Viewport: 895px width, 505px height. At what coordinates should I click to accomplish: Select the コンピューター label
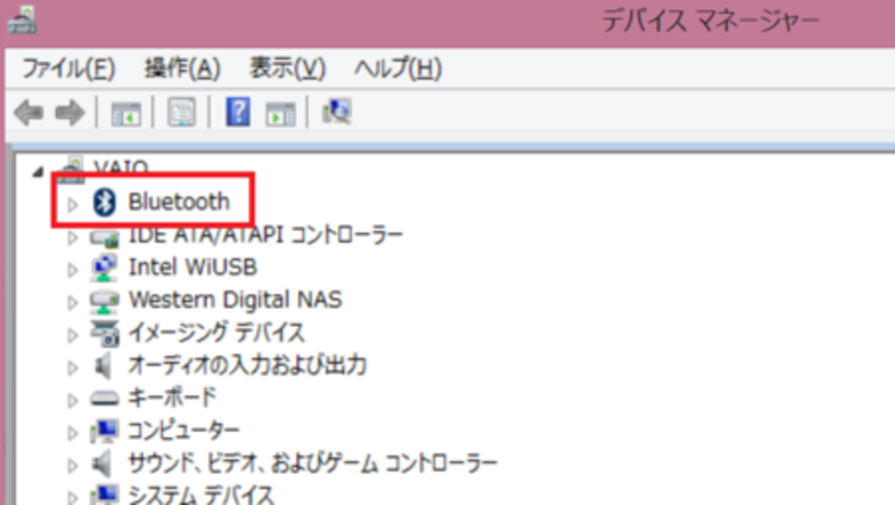coord(183,430)
